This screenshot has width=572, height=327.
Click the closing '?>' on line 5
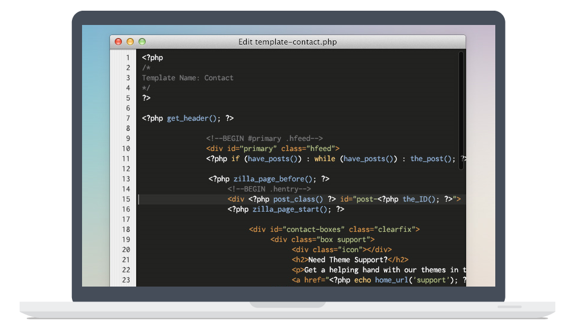[x=146, y=98]
